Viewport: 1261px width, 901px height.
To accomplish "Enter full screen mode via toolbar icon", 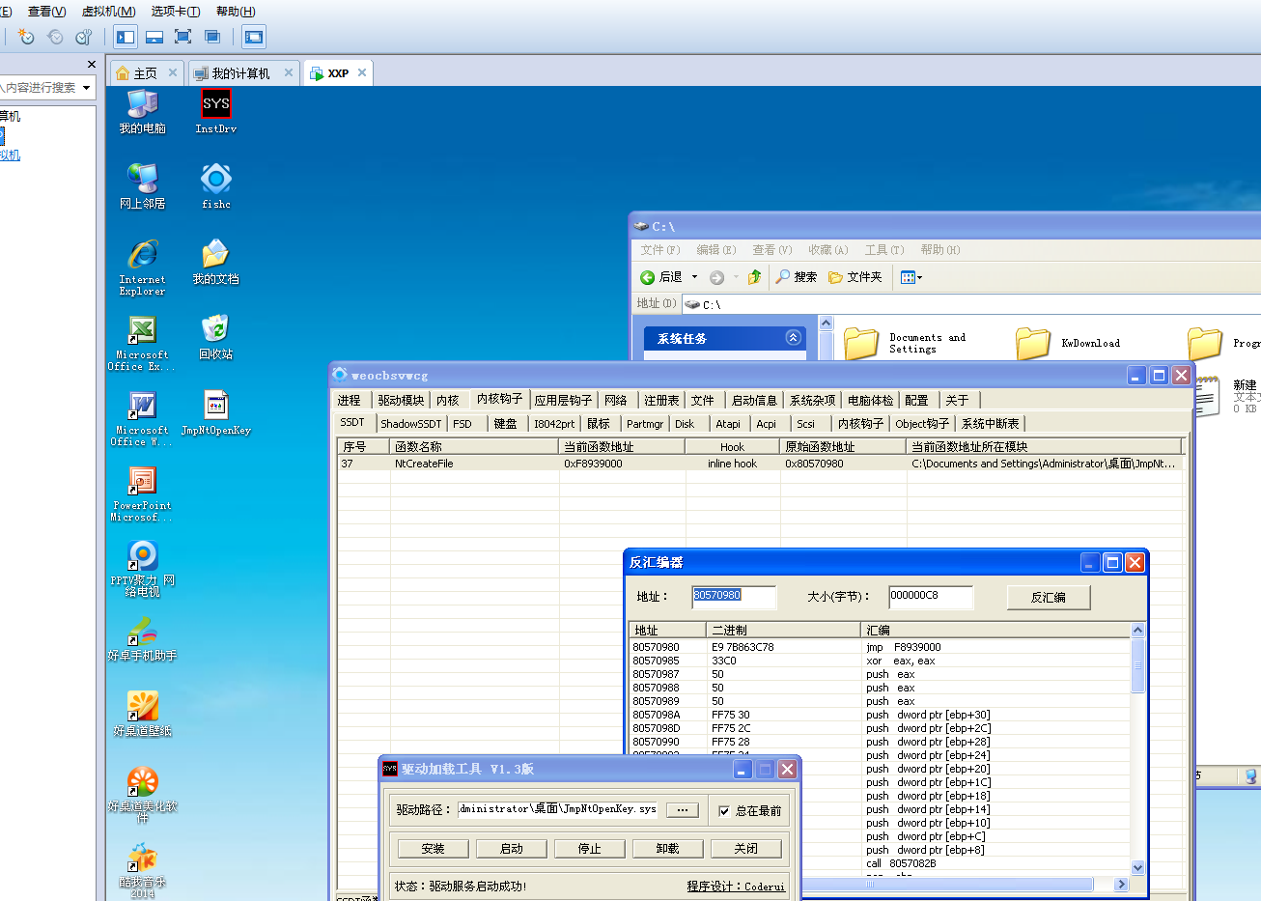I will (x=182, y=37).
